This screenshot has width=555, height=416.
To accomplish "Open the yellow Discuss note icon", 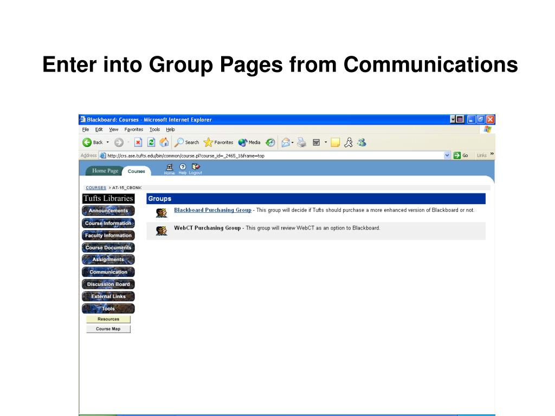I will pos(335,142).
